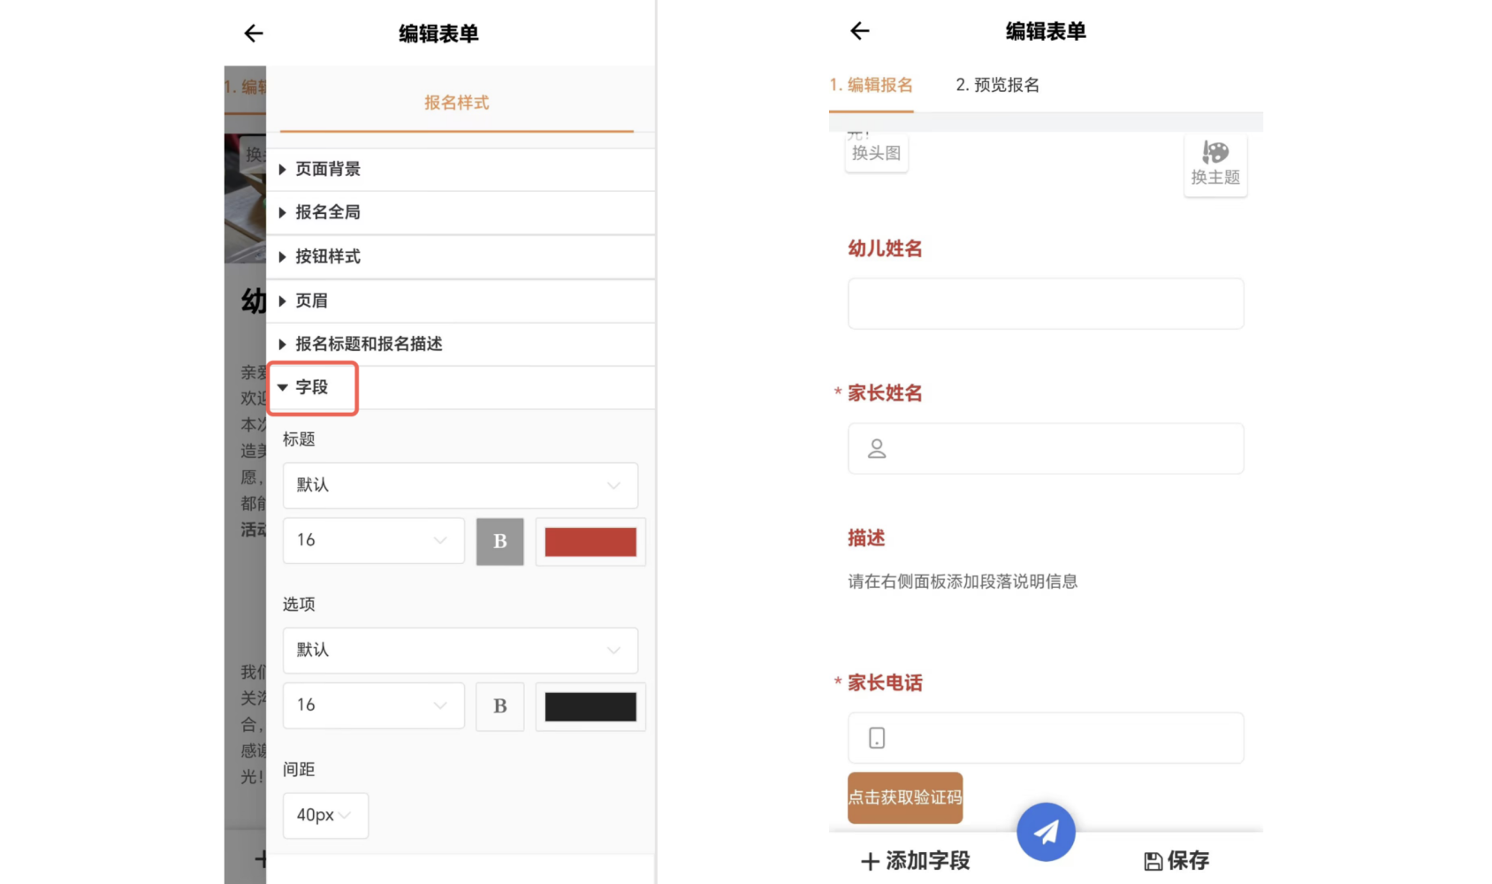Open the 标题 font dropdown showing 默认
The width and height of the screenshot is (1492, 884).
click(x=461, y=485)
